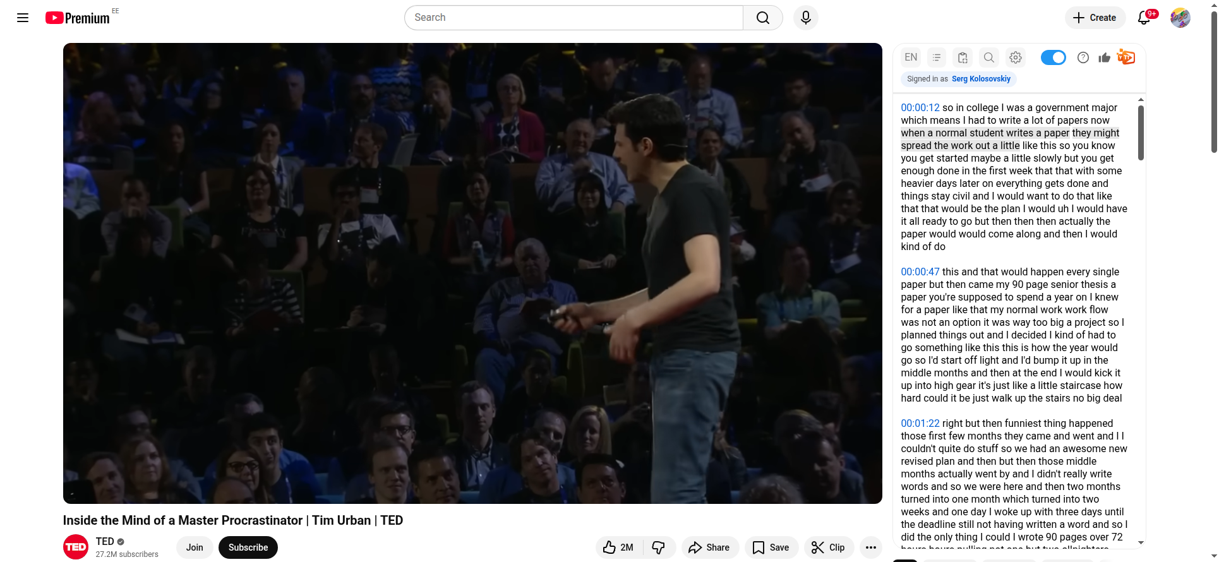Open the hamburger guide menu
Screen dimensions: 1219x562
coord(23,18)
